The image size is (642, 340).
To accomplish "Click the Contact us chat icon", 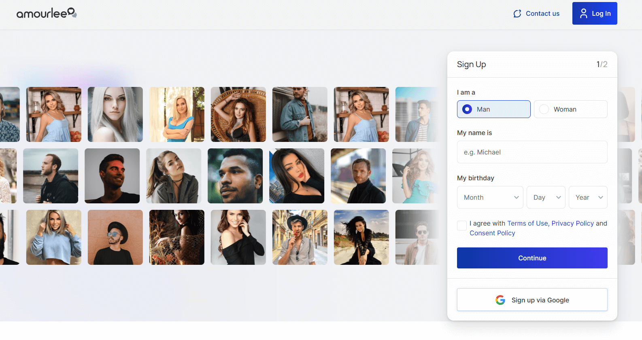I will [517, 14].
